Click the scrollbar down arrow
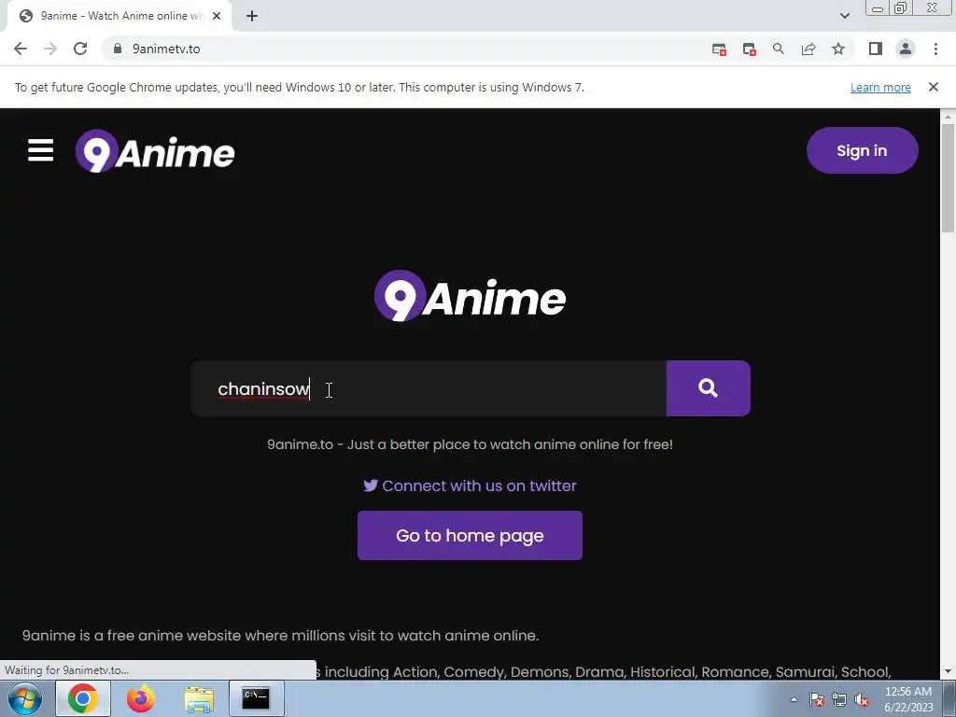956x717 pixels. point(948,672)
